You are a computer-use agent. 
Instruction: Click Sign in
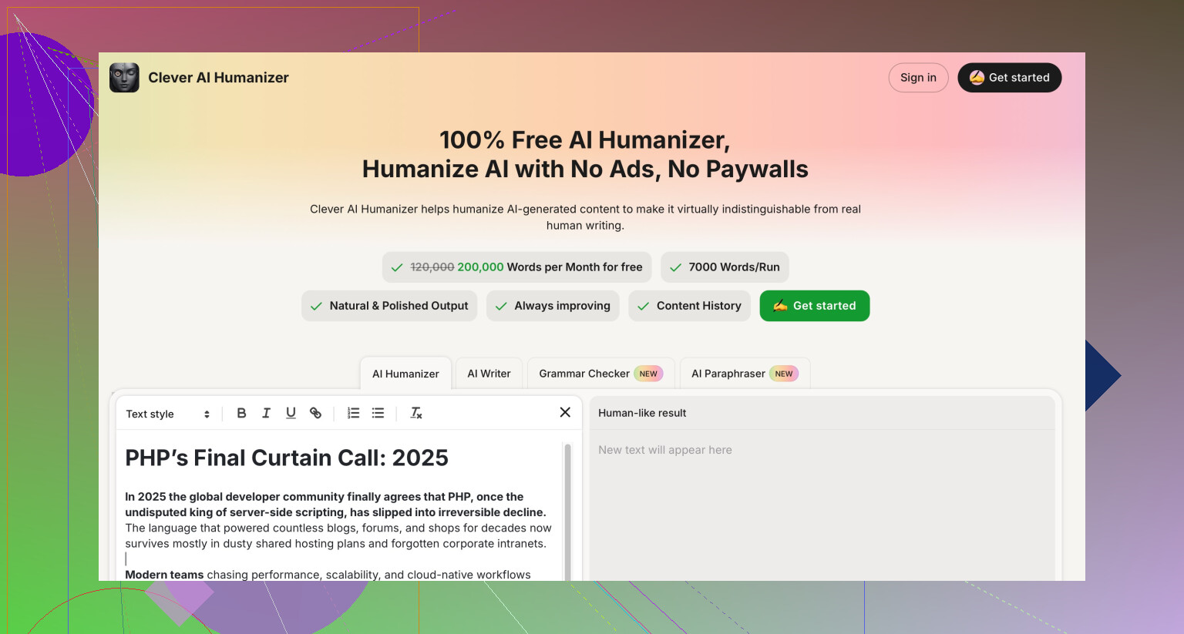tap(918, 77)
